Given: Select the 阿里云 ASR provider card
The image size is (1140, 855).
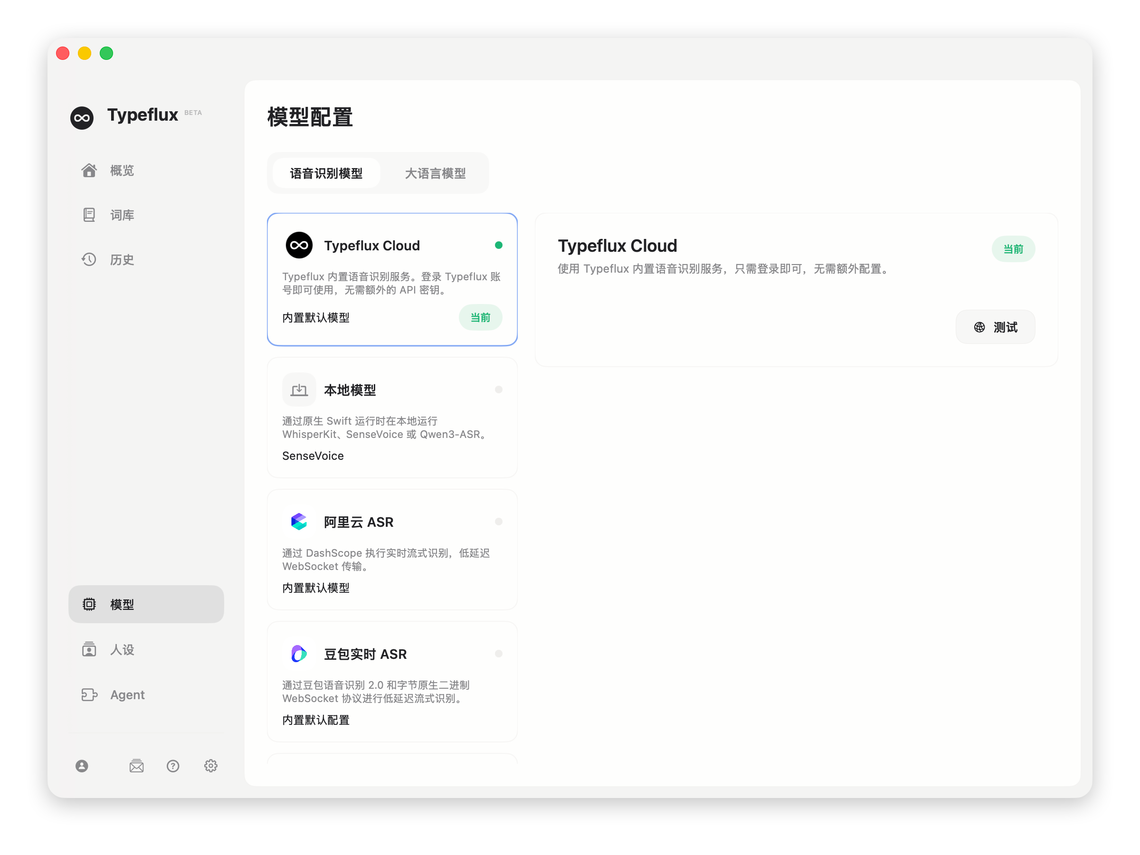Looking at the screenshot, I should (x=392, y=550).
